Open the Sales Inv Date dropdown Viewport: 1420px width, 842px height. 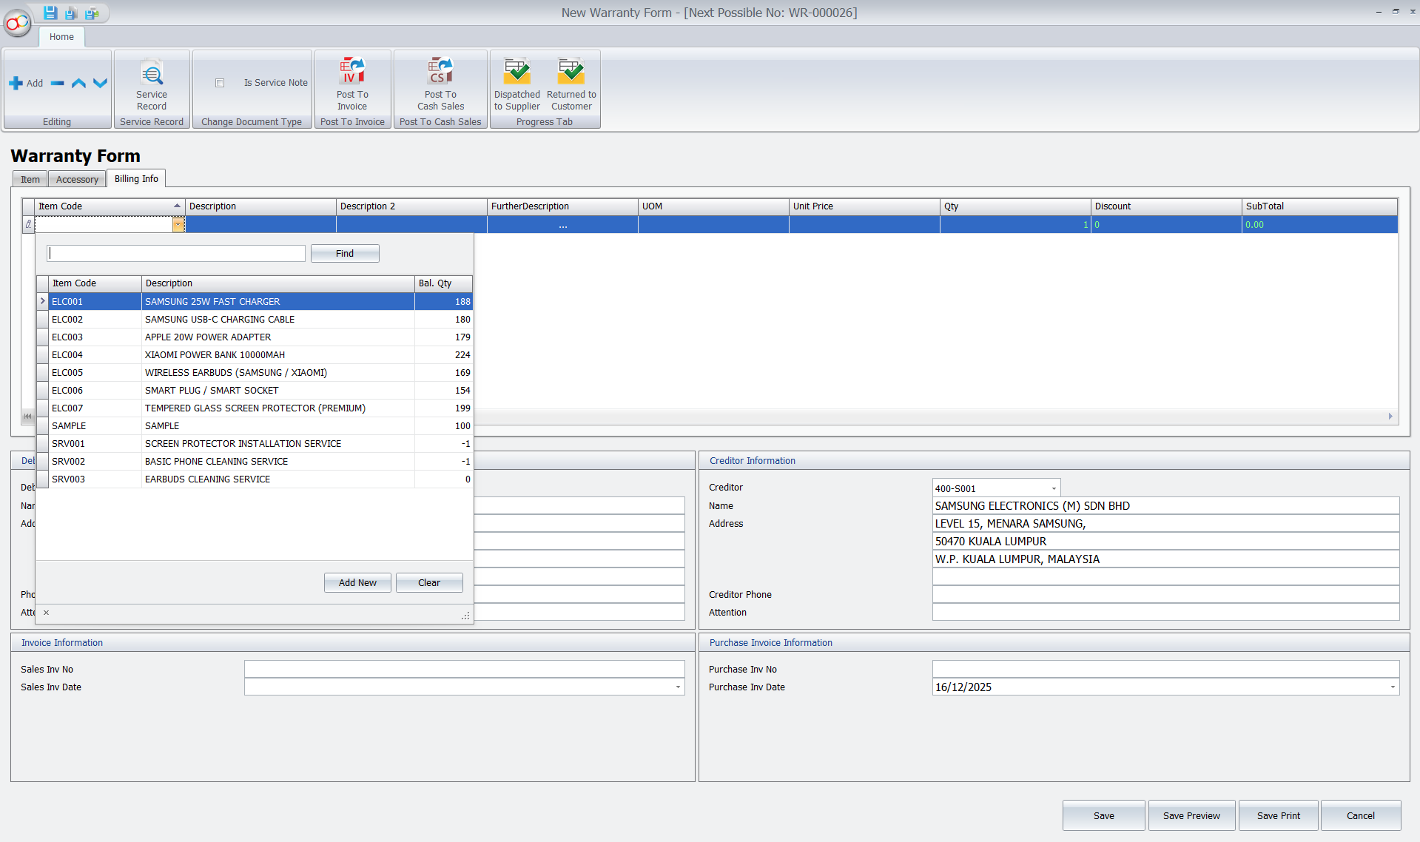click(x=677, y=687)
